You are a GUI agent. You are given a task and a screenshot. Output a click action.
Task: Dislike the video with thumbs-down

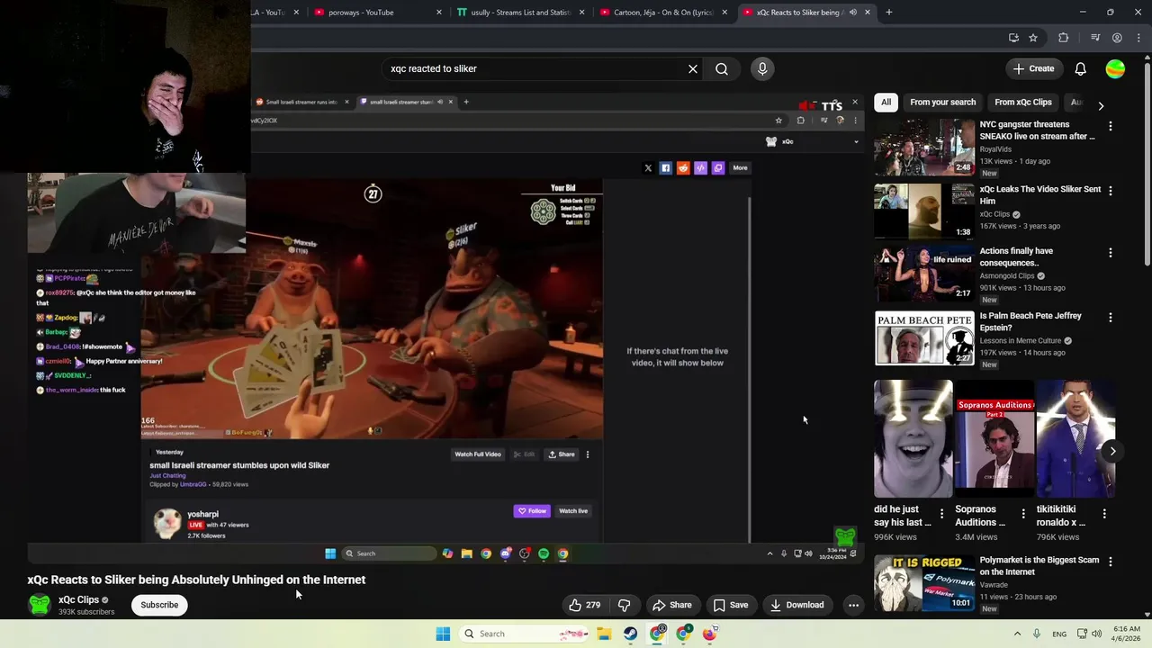pyautogui.click(x=624, y=605)
